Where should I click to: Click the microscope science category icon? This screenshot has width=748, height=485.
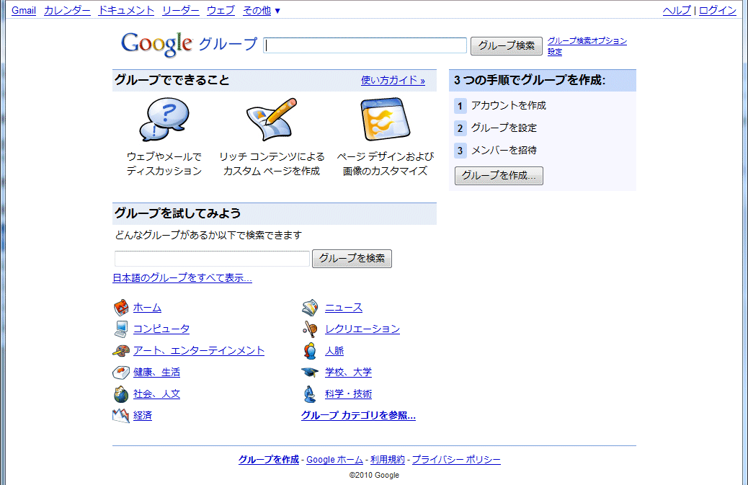pyautogui.click(x=310, y=394)
